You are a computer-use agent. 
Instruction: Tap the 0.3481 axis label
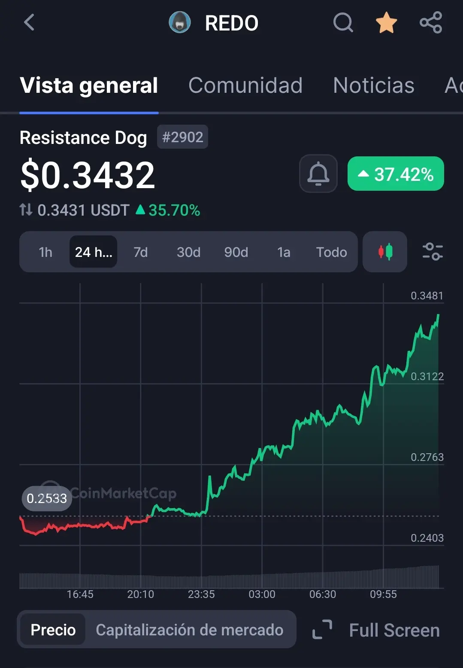coord(427,296)
